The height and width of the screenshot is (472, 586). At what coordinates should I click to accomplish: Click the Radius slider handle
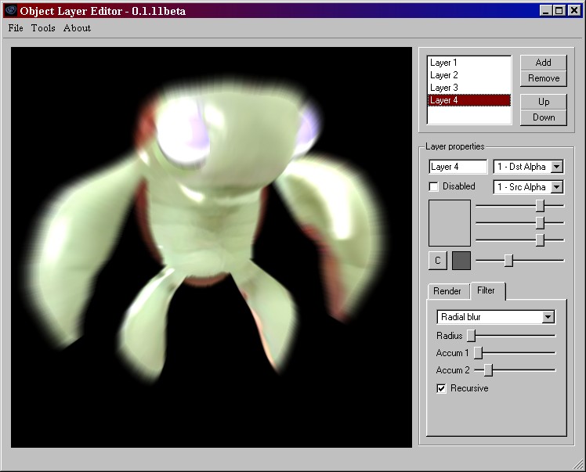coord(472,336)
